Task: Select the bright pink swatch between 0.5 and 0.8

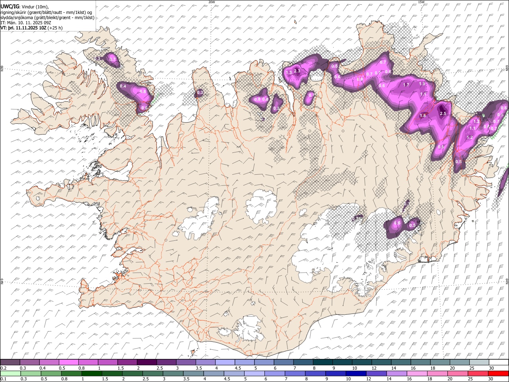Action: (x=68, y=362)
